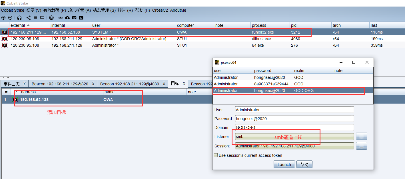Image resolution: width=405 pixels, height=179 pixels.
Task: Select session row with process 64.exe
Action: tap(202, 45)
